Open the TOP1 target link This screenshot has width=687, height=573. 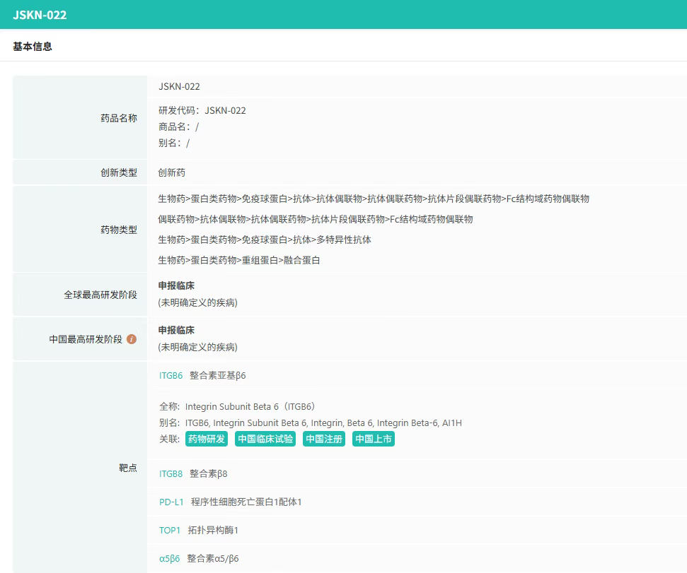tap(170, 530)
